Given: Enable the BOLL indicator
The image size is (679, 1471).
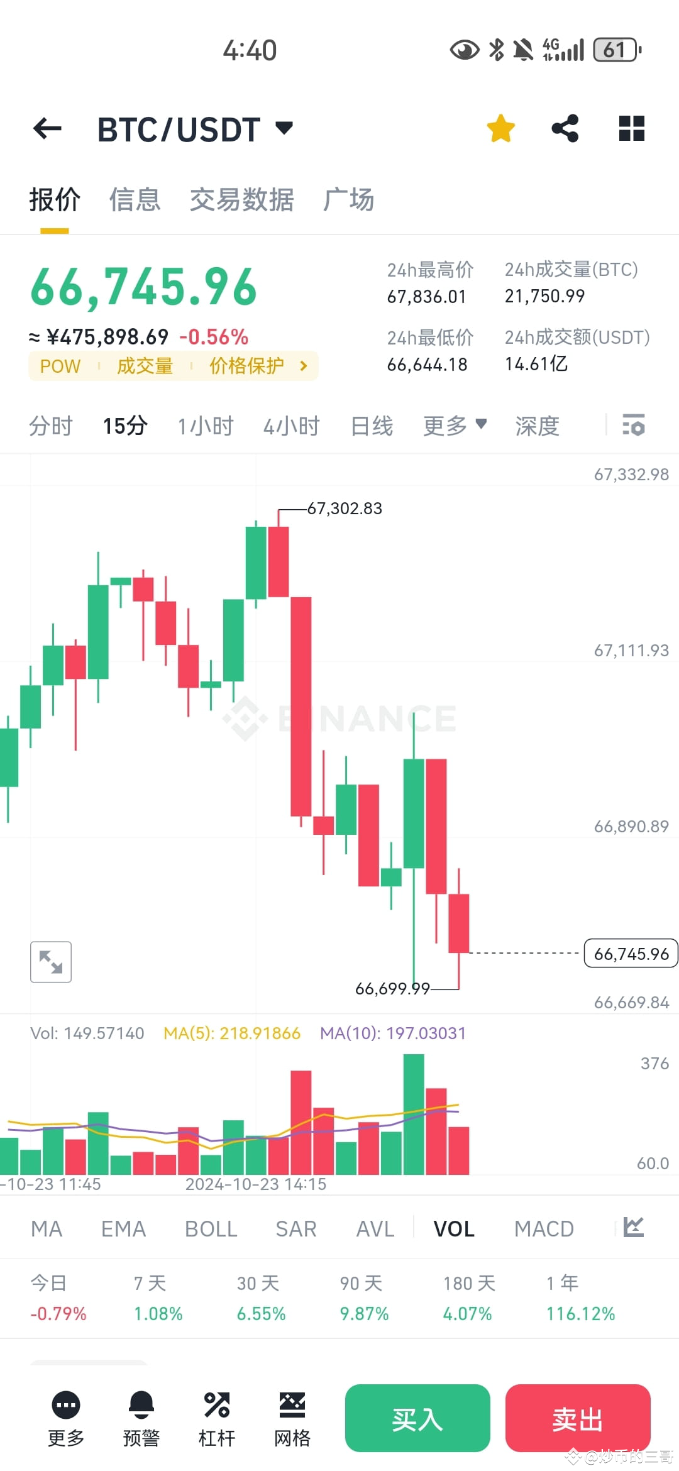Looking at the screenshot, I should click(x=211, y=1228).
